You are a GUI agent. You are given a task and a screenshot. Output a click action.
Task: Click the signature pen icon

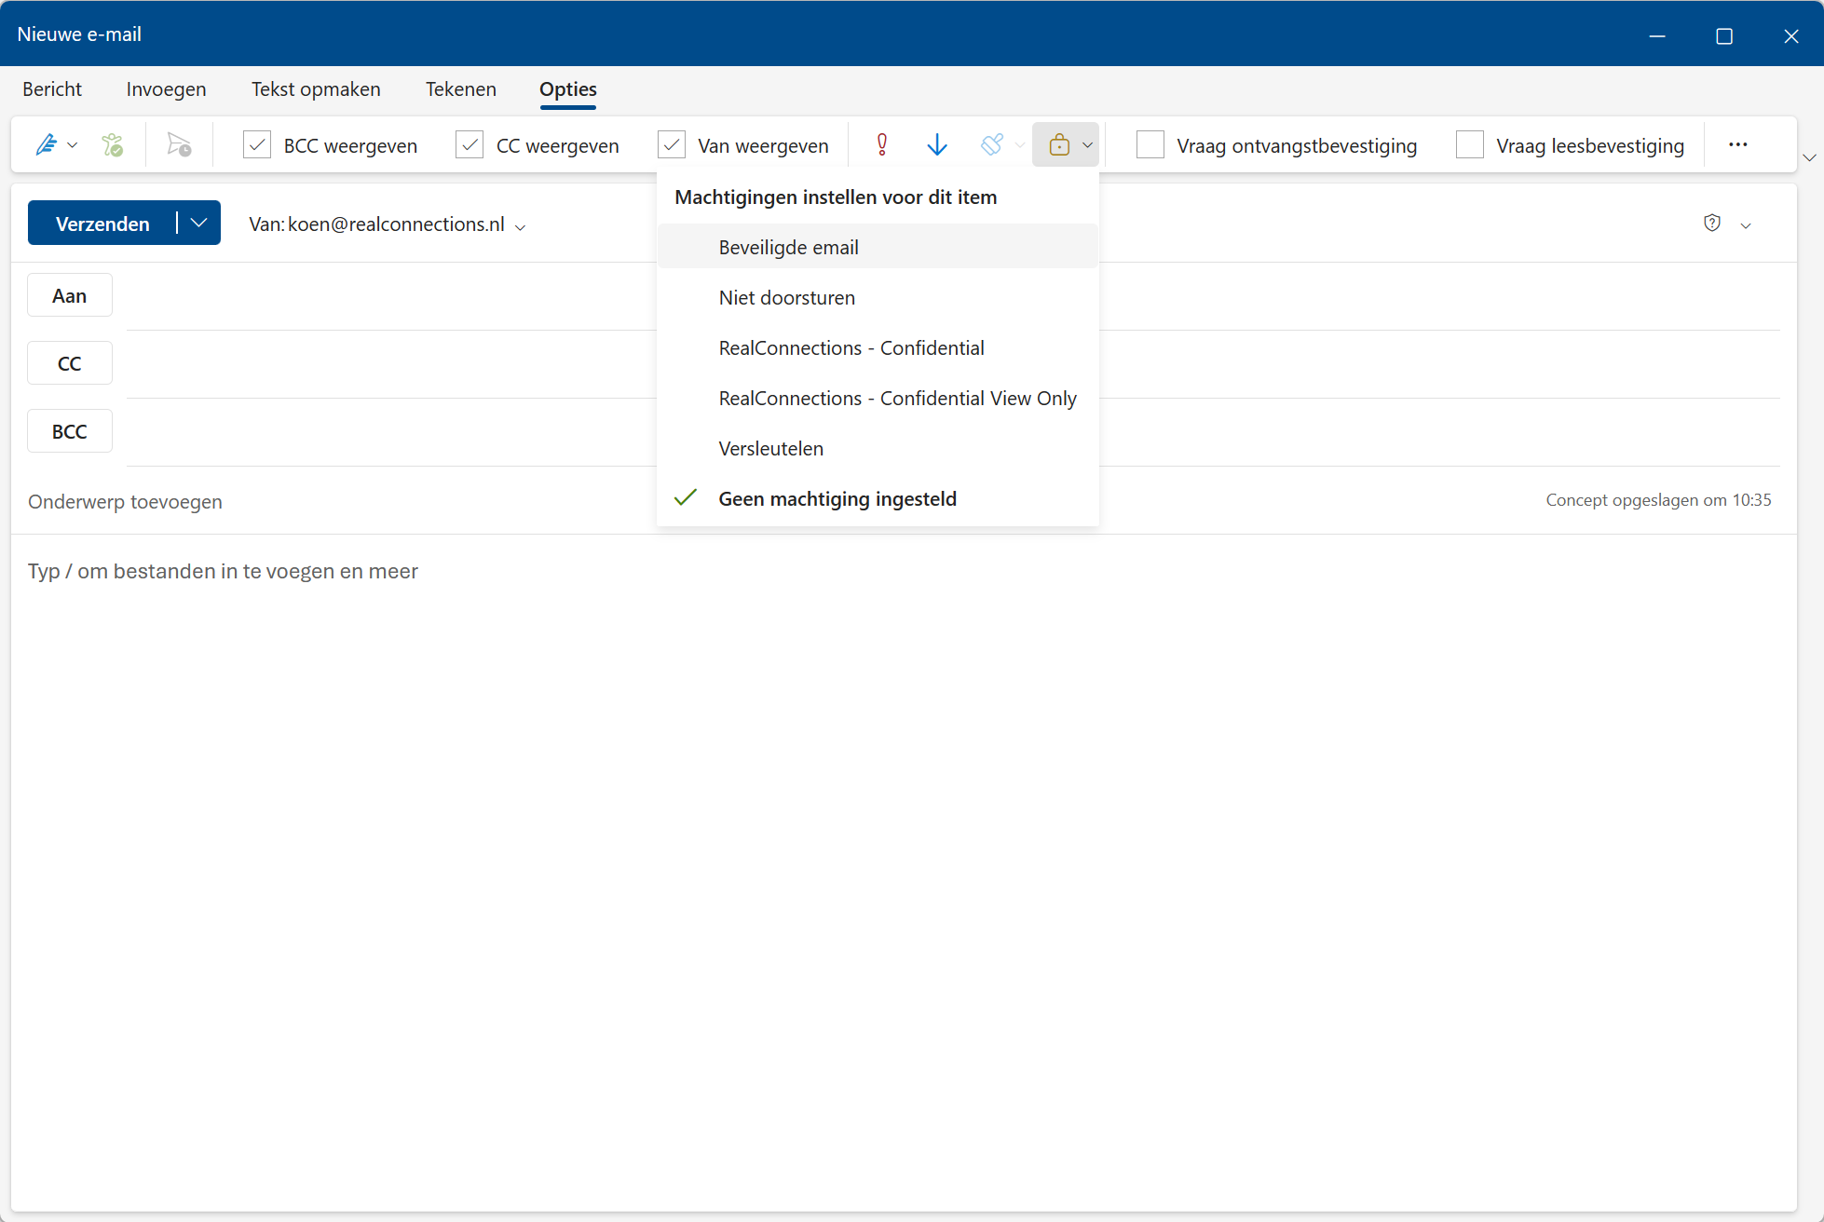[x=46, y=145]
